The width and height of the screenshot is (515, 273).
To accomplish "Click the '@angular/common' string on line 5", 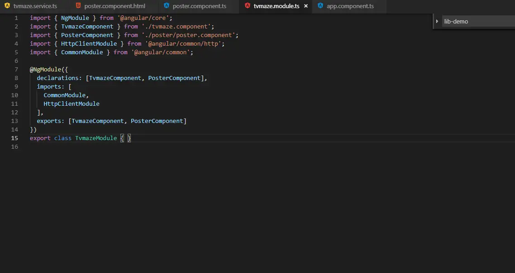I will point(160,52).
